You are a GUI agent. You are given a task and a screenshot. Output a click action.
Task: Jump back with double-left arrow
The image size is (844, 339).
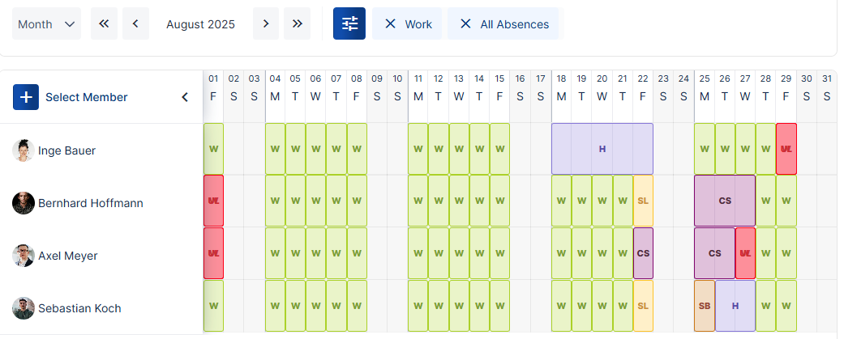pyautogui.click(x=104, y=23)
